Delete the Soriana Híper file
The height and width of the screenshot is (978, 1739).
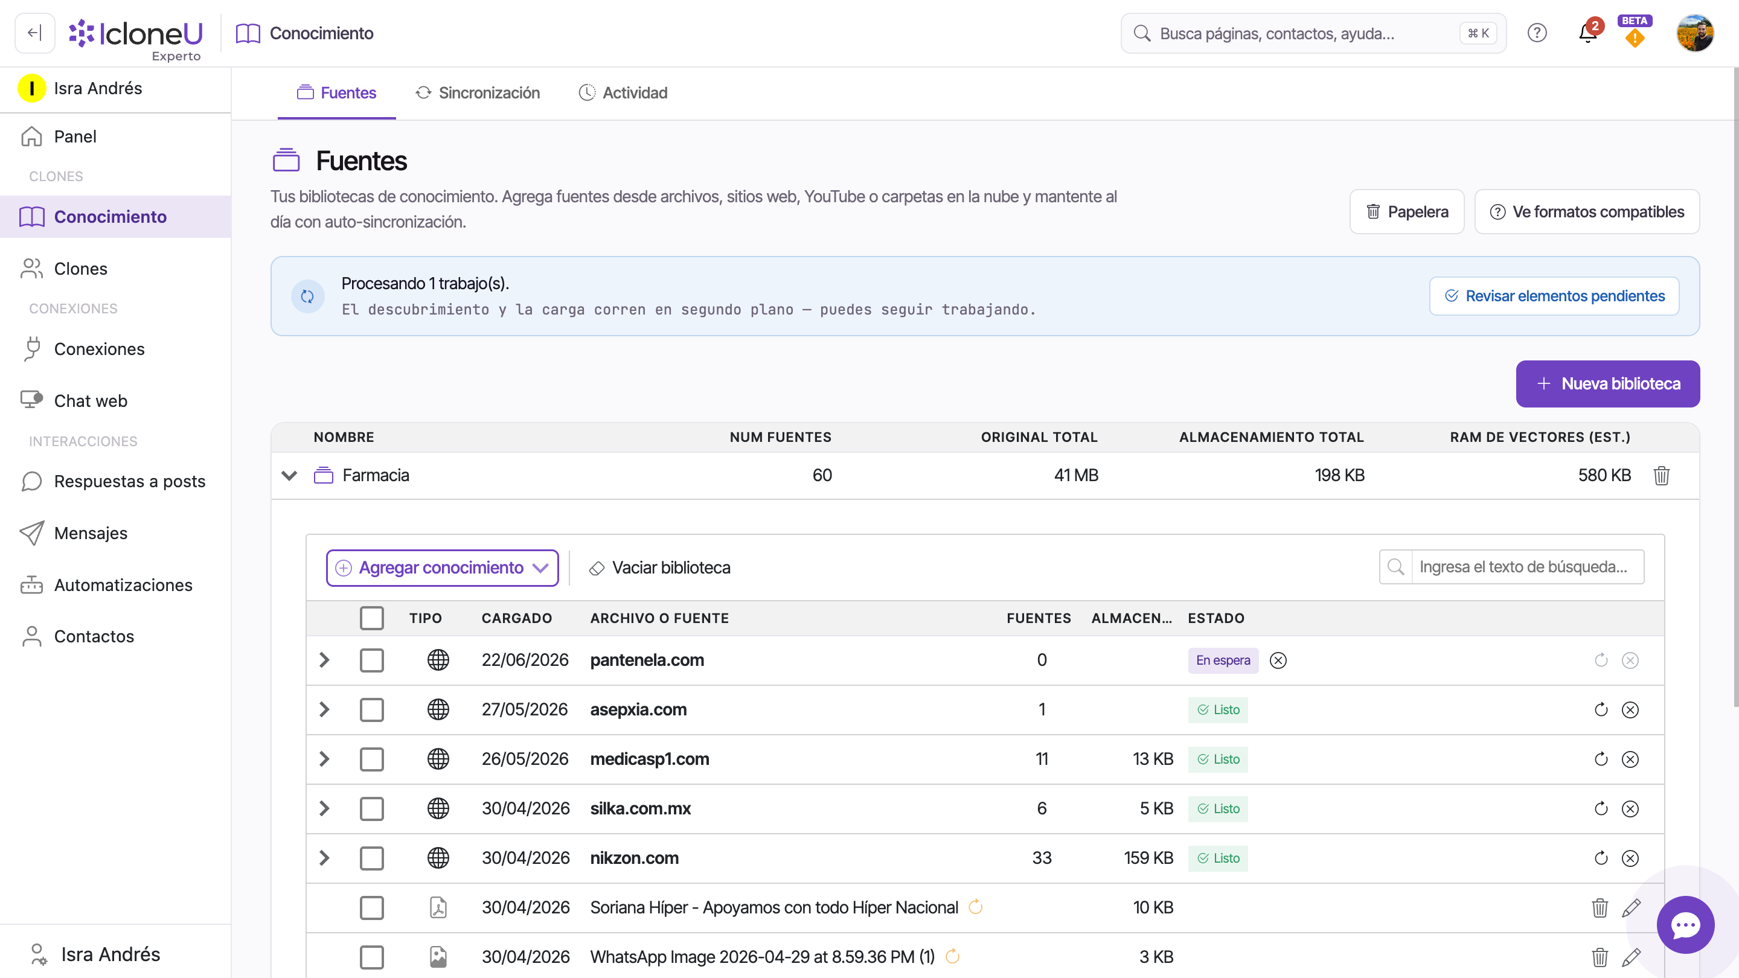(1600, 908)
